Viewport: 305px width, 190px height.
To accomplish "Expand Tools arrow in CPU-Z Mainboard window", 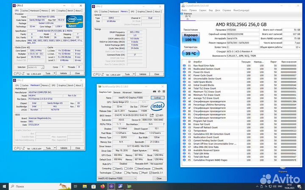I will [55, 148].
